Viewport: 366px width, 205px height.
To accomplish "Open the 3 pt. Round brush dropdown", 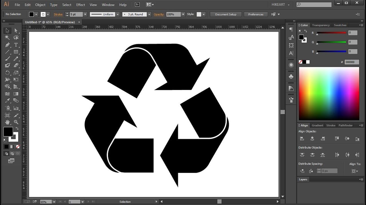I will [149, 14].
